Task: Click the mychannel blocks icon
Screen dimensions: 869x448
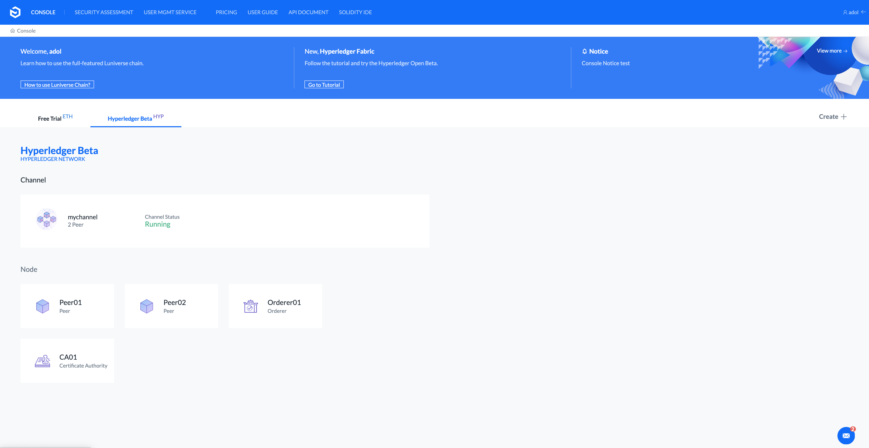Action: pos(47,219)
